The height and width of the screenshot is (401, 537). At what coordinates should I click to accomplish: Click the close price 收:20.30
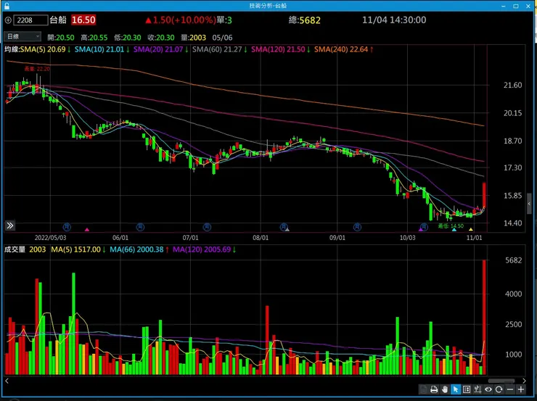point(161,37)
